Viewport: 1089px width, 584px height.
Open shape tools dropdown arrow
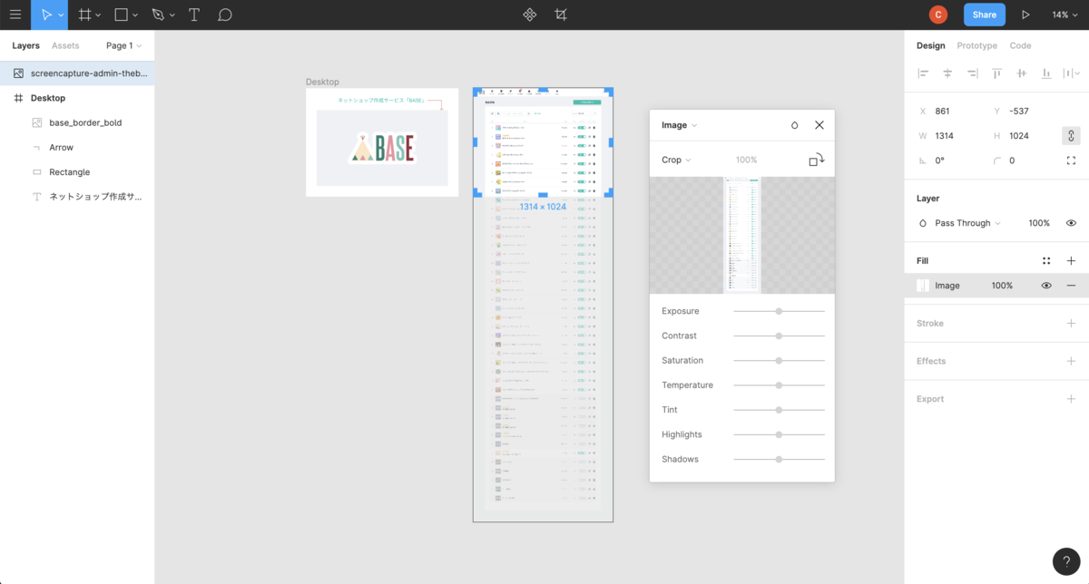135,15
